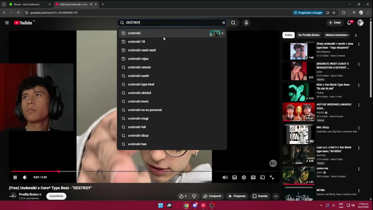This screenshot has width=373, height=210.
Task: Remove 'underaiki' suggestion from history
Action: 222,33
